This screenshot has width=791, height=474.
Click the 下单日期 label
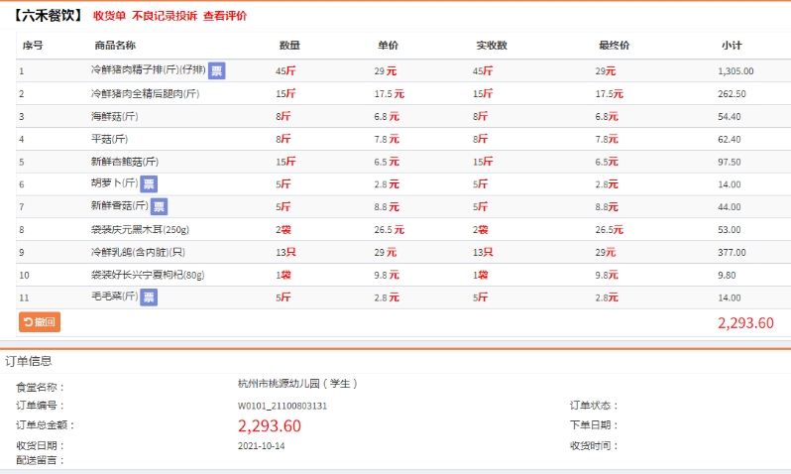coord(595,425)
